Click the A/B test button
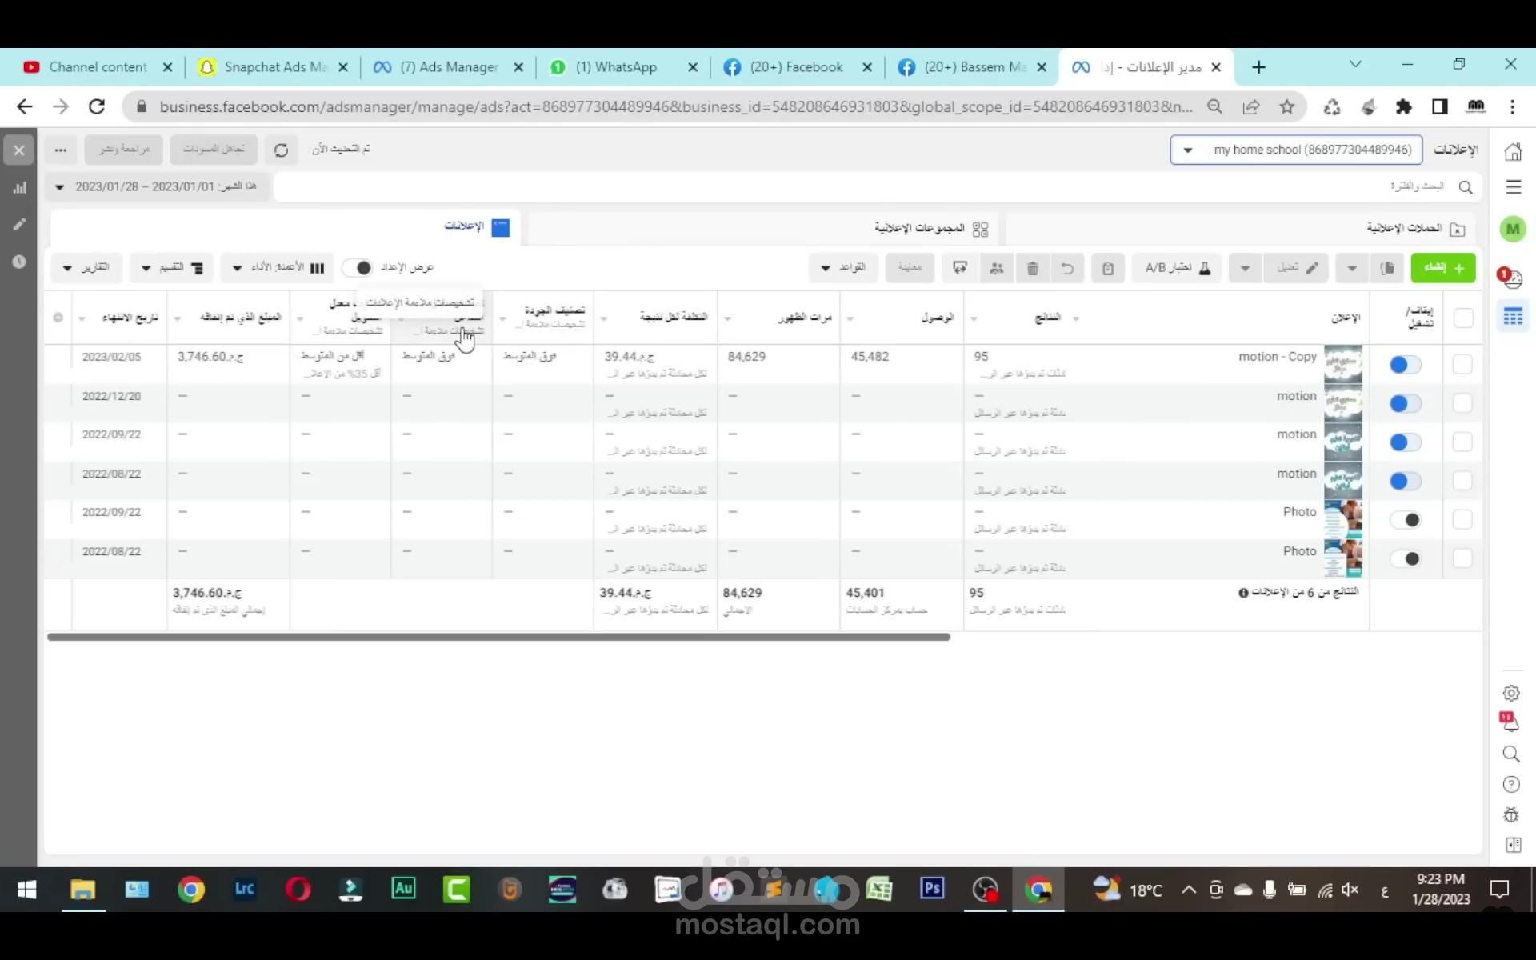This screenshot has width=1536, height=960. [1177, 268]
